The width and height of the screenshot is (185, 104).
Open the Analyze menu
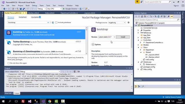pyautogui.click(x=61, y=5)
